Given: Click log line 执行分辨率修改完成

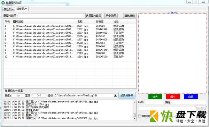Looking at the screenshot, I should pyautogui.click(x=26, y=107).
